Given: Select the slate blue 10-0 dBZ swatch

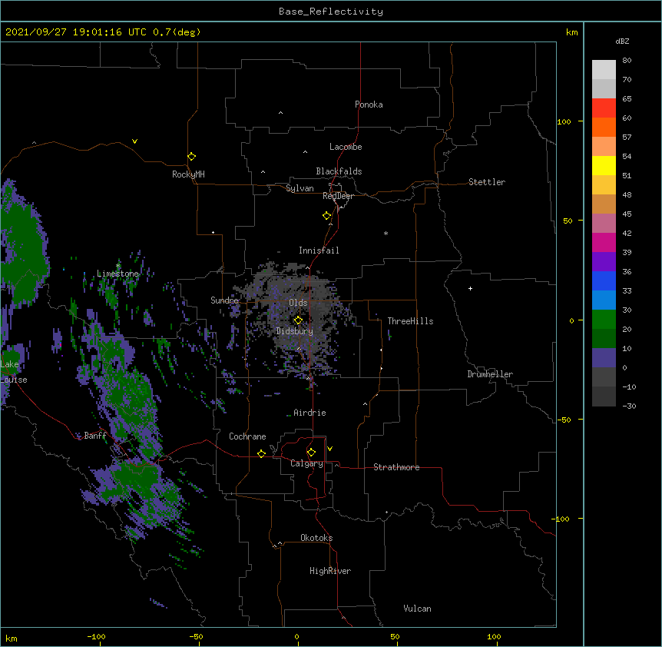Looking at the screenshot, I should point(604,358).
